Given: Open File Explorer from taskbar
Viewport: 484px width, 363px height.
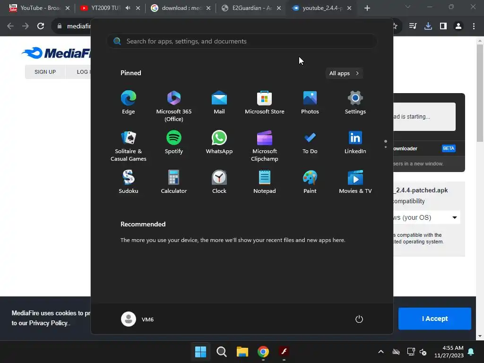Looking at the screenshot, I should click(x=242, y=352).
